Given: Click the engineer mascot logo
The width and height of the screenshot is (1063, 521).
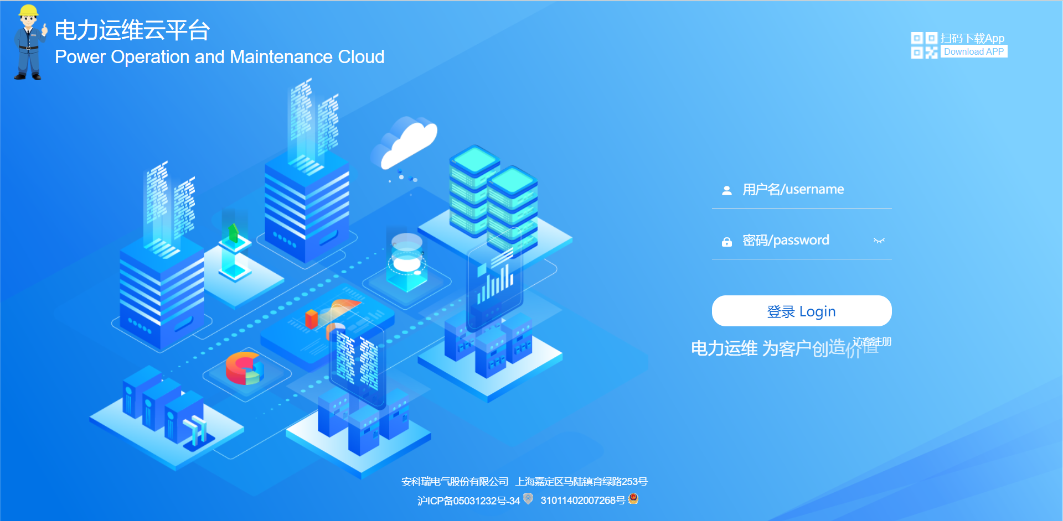Looking at the screenshot, I should (x=29, y=43).
